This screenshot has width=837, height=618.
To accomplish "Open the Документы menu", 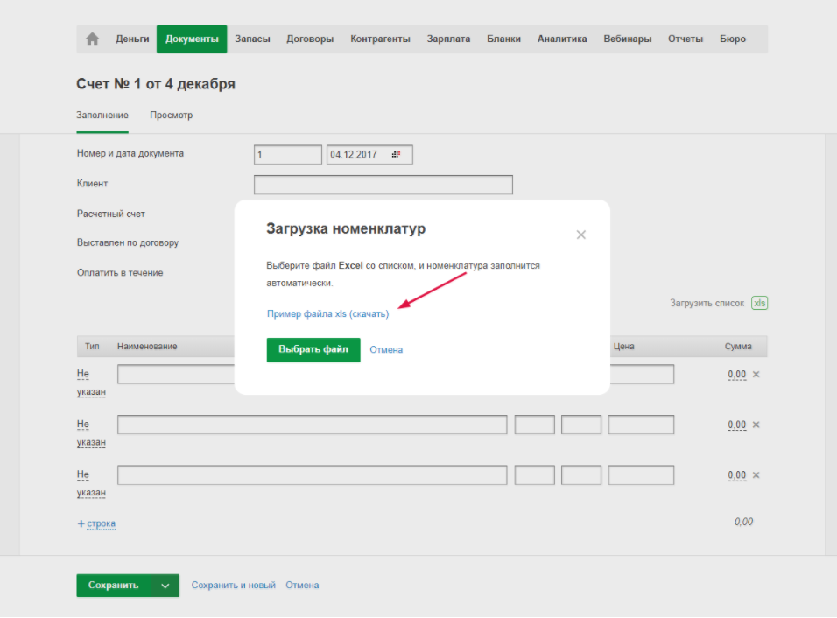I will (192, 39).
